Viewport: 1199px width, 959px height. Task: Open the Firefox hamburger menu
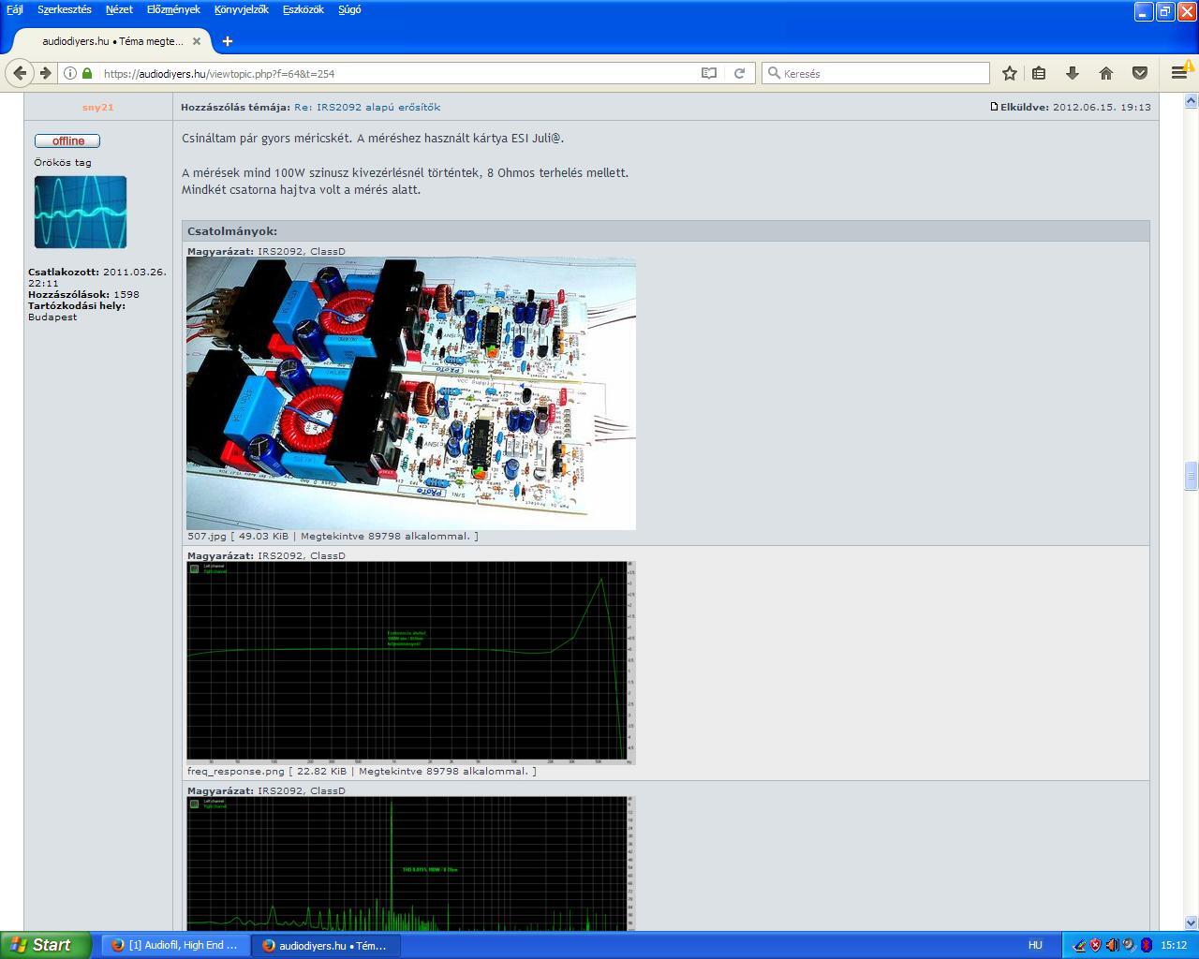coord(1178,73)
